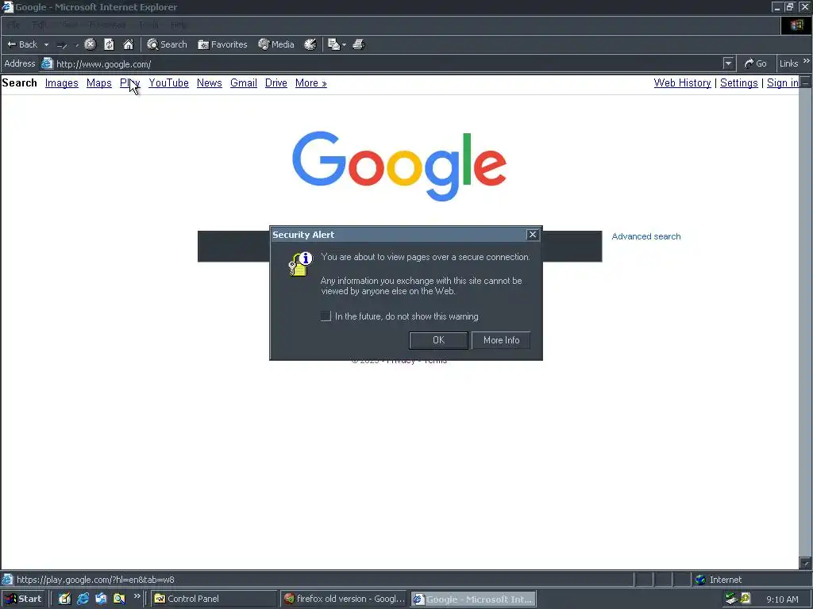Go to Home page icon
Viewport: 813px width, 609px height.
coord(128,44)
